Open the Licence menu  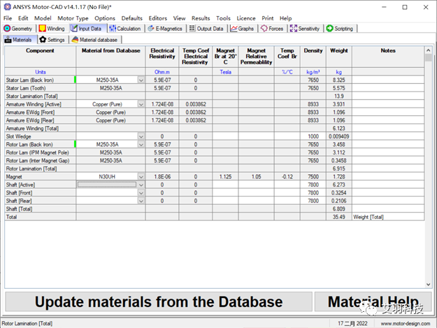tap(246, 18)
